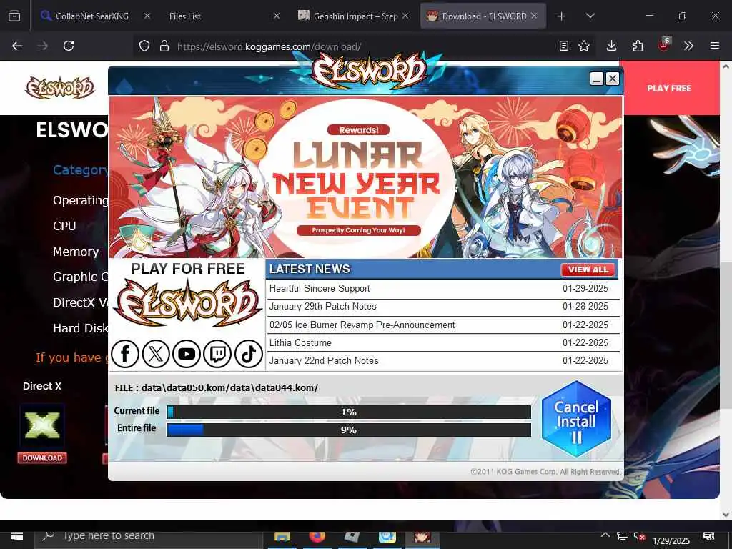732x549 pixels.
Task: Click the DirectX X logo icon
Action: tap(42, 426)
